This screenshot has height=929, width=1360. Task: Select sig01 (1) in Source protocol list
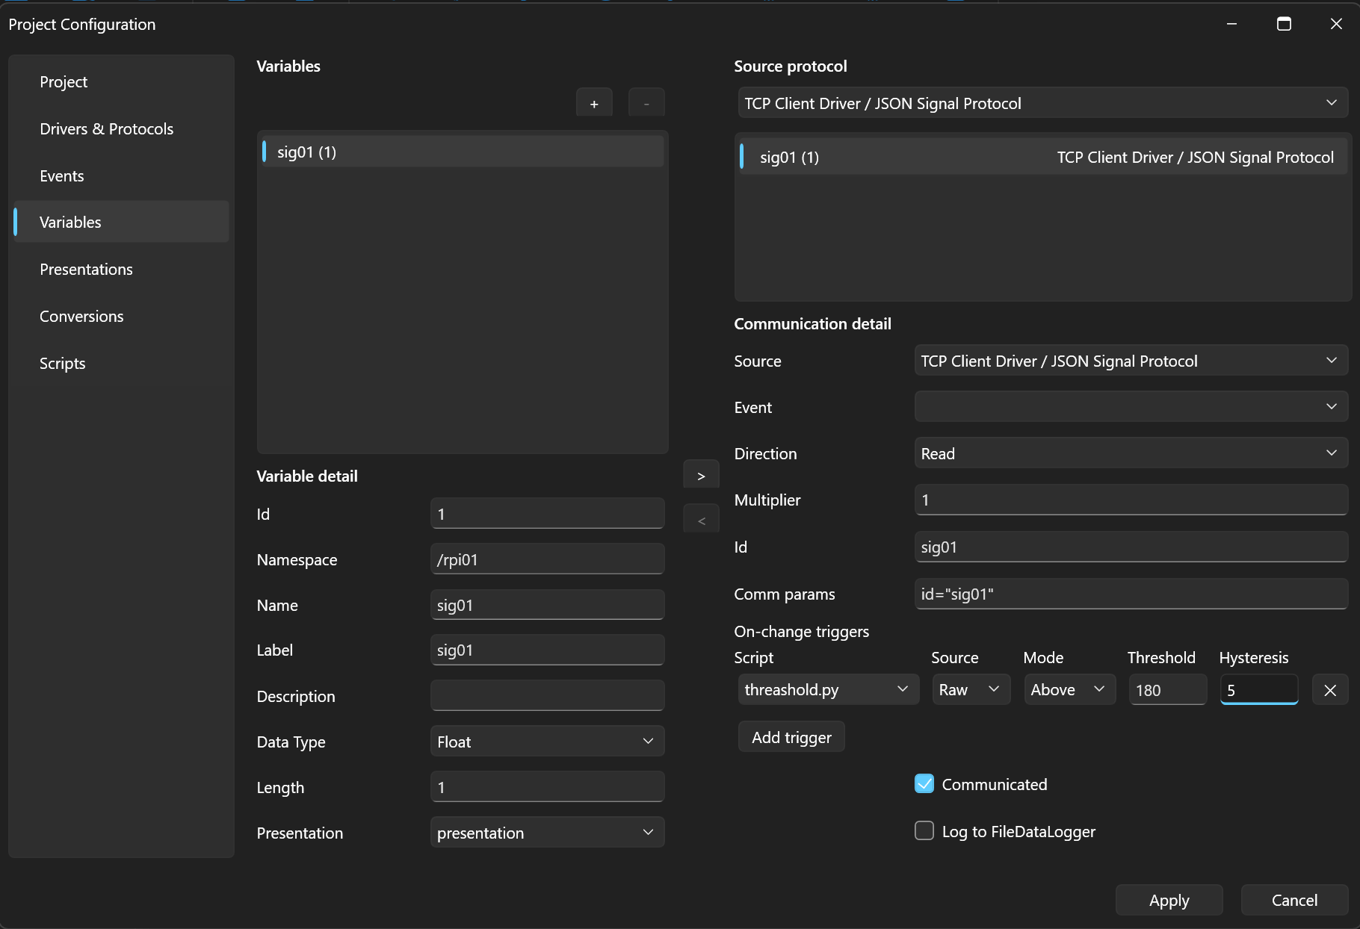coord(1043,157)
